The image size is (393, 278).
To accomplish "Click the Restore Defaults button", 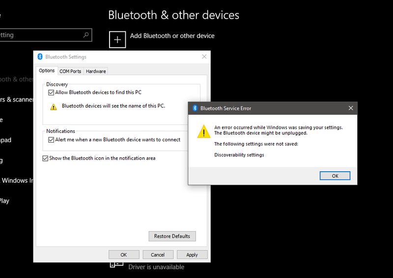I will 172,236.
